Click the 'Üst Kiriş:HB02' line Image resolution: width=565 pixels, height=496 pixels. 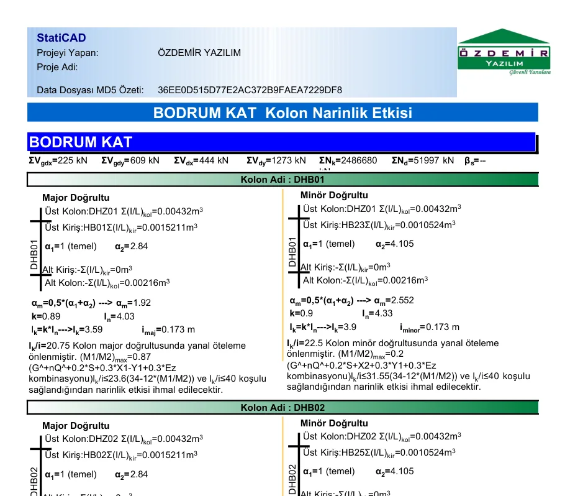(121, 455)
